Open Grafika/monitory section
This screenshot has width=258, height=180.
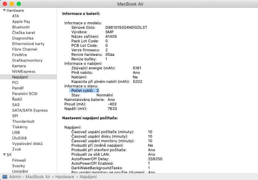point(27,60)
